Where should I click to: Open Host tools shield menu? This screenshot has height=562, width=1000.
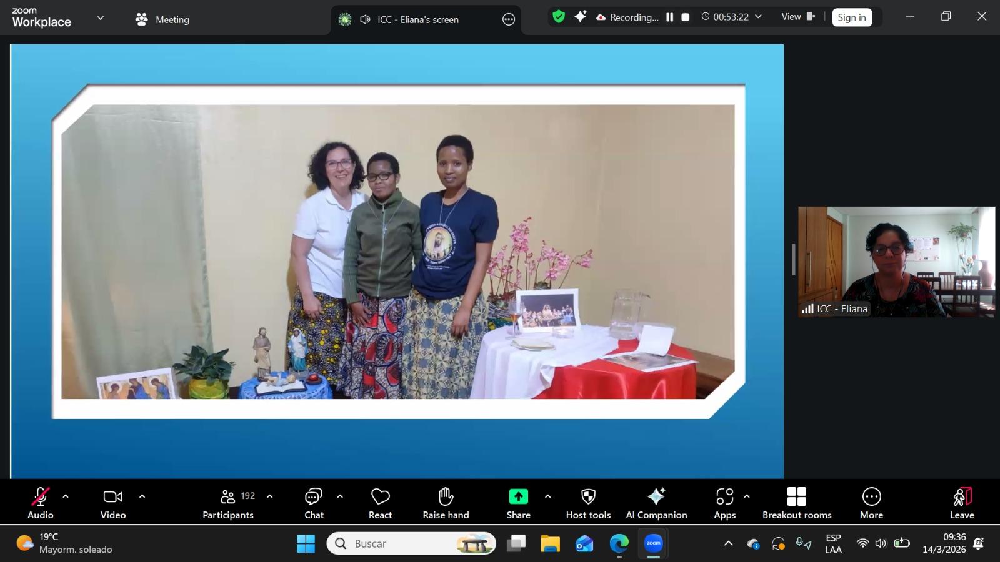click(588, 503)
